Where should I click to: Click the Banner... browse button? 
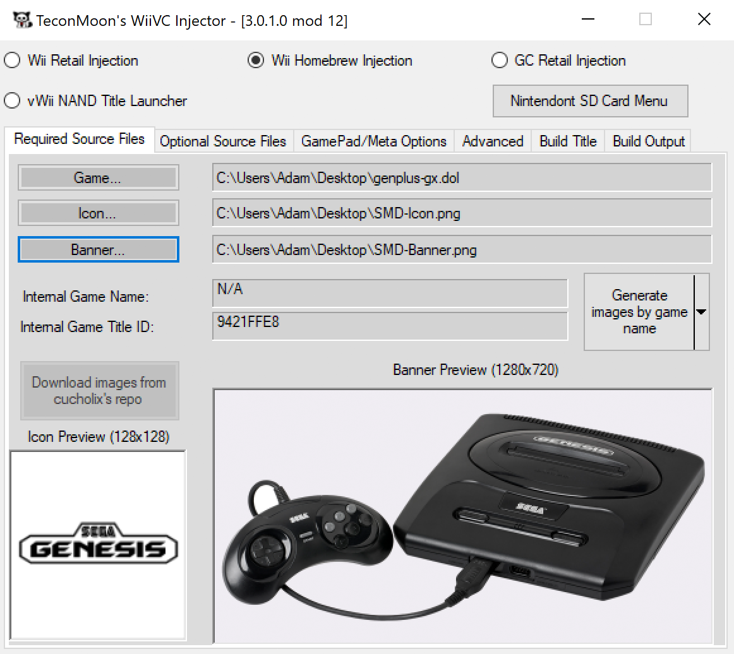[x=99, y=249]
